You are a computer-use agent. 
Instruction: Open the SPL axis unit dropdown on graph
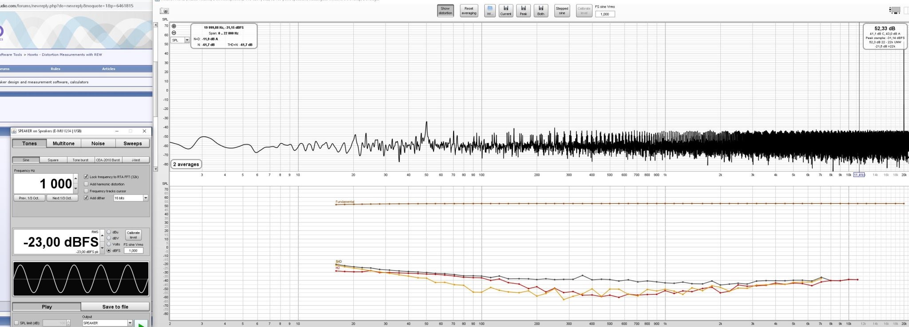pyautogui.click(x=180, y=40)
